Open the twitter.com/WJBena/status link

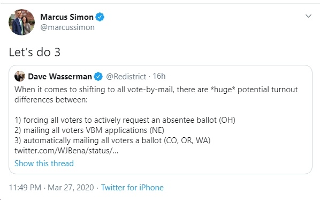(66, 151)
